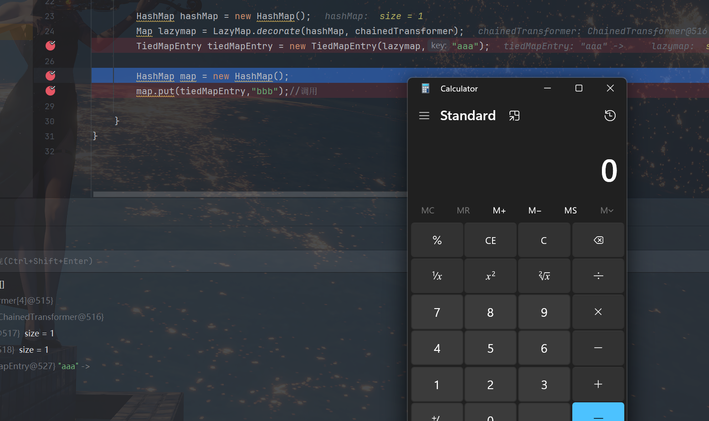Screen dimensions: 709x421
Task: Toggle breakpoint on TiedMapEntry line
Action: (51, 46)
